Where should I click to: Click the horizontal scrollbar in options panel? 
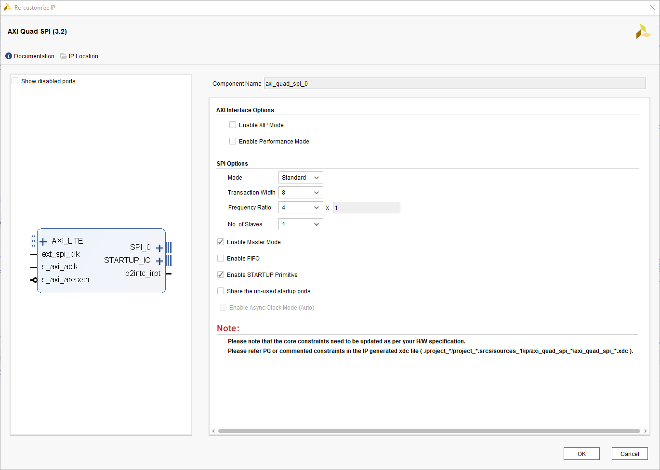tap(429, 431)
